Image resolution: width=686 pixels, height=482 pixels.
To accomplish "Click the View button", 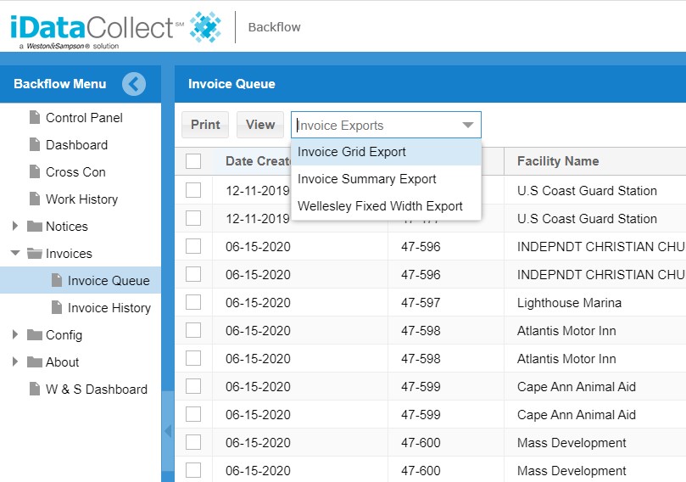I will click(260, 125).
